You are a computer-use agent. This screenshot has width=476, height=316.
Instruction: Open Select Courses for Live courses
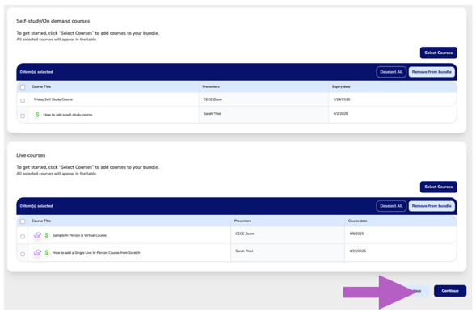(x=438, y=187)
